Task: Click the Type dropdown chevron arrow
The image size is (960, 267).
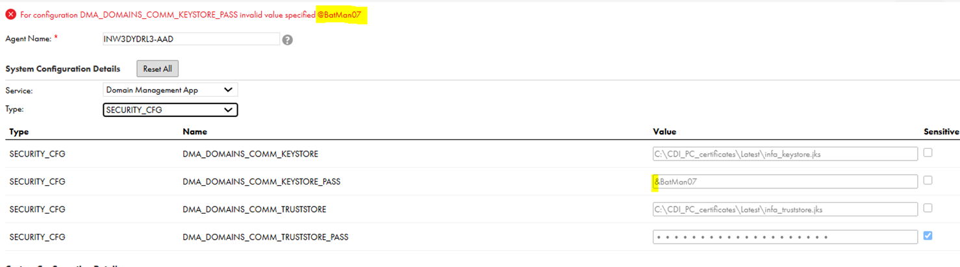Action: [x=227, y=110]
